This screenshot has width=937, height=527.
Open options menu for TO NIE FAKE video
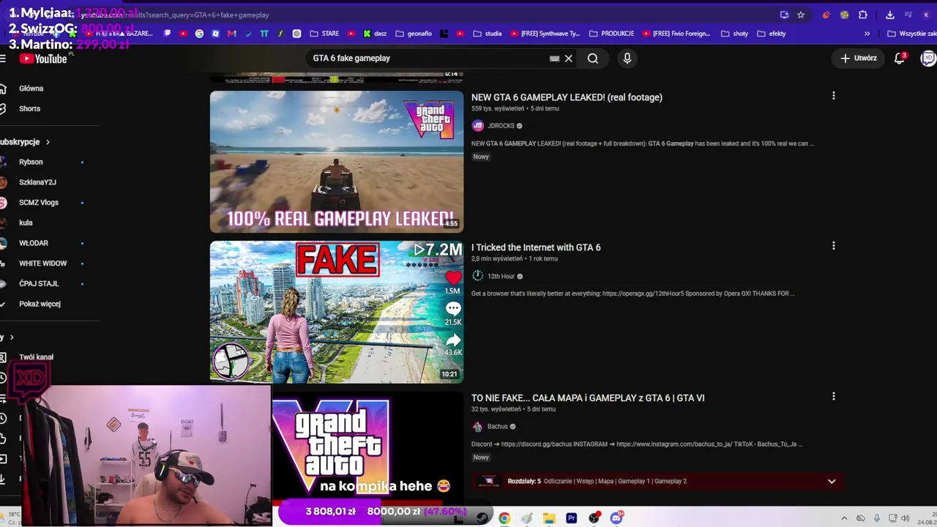pyautogui.click(x=833, y=397)
